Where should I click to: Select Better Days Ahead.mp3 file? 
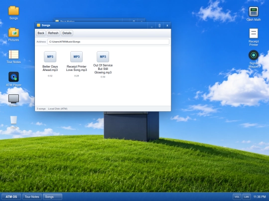click(x=50, y=64)
